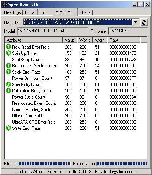Click the Performance label
Viewport: 152px width, 175px height.
(84, 164)
